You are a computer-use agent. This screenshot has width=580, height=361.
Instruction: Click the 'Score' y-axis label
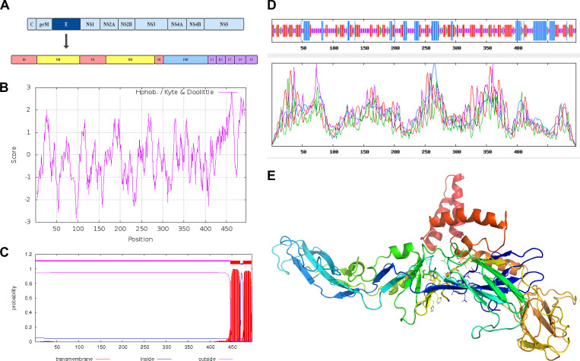(x=14, y=155)
